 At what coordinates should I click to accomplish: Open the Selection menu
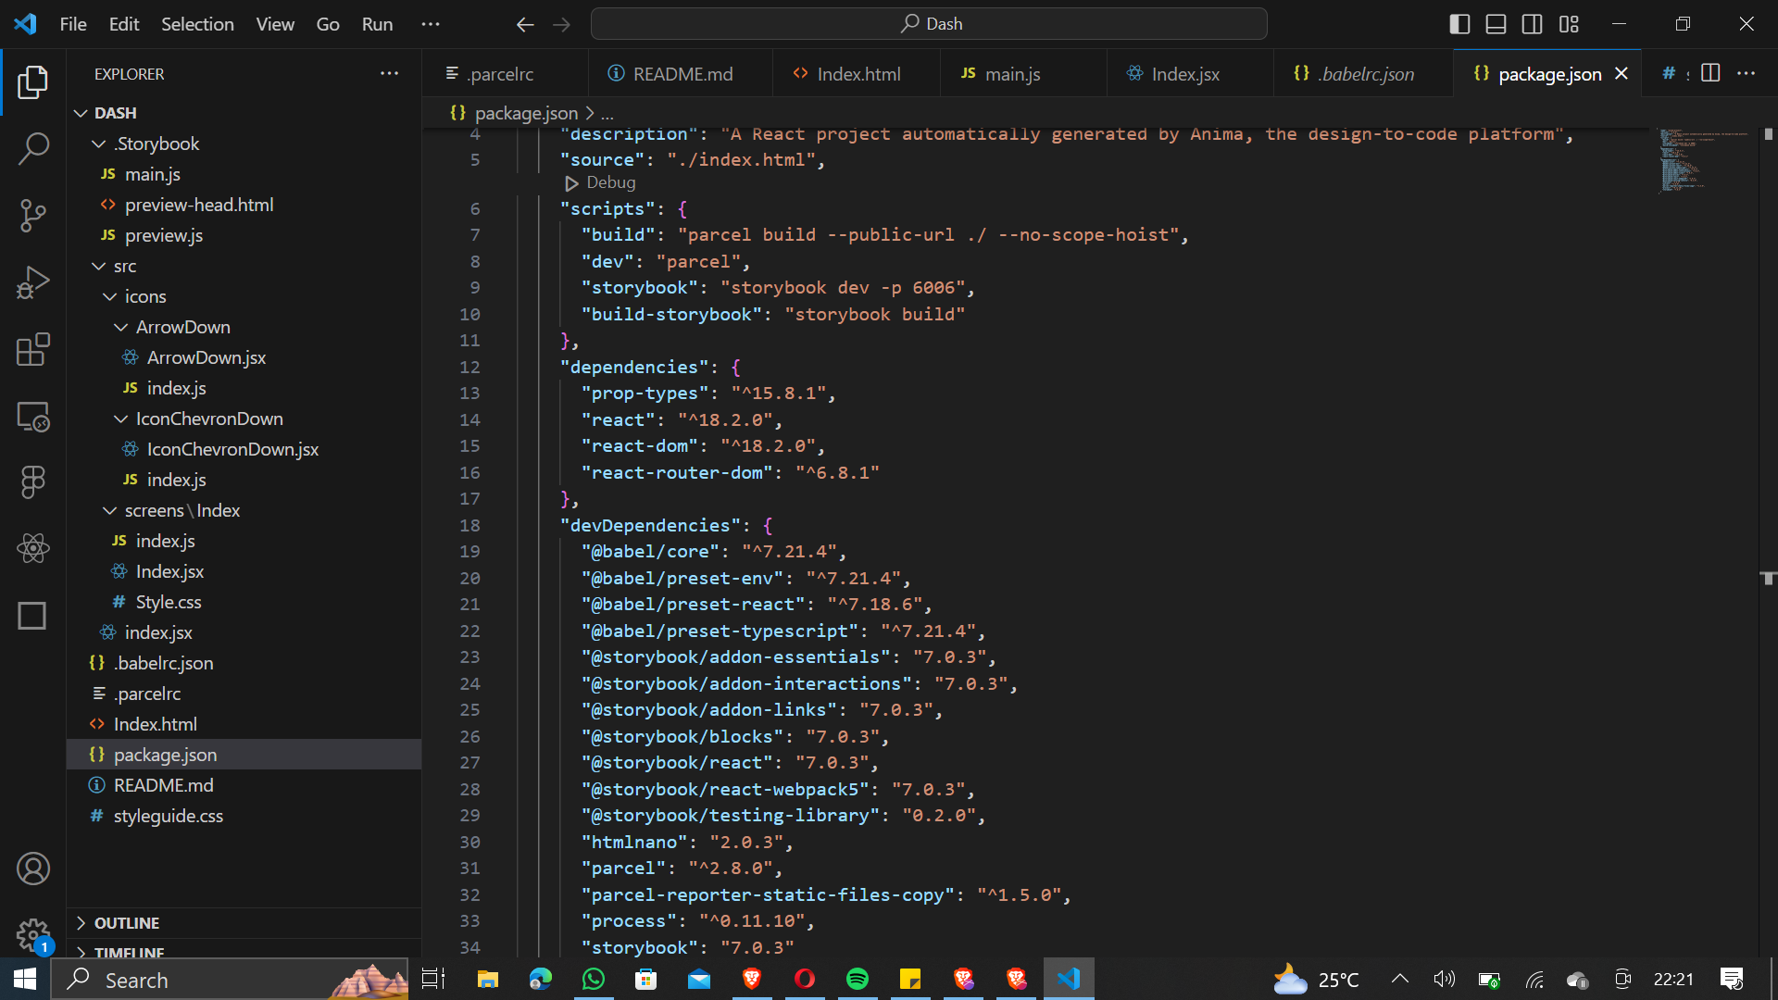(x=197, y=24)
